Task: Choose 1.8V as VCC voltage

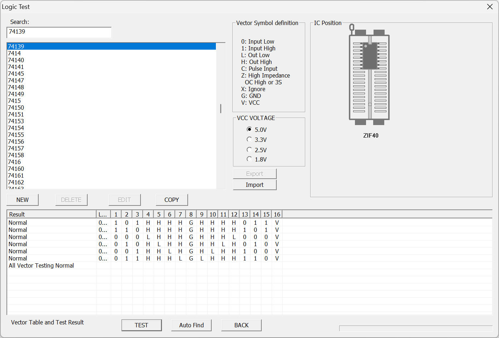Action: click(257, 159)
